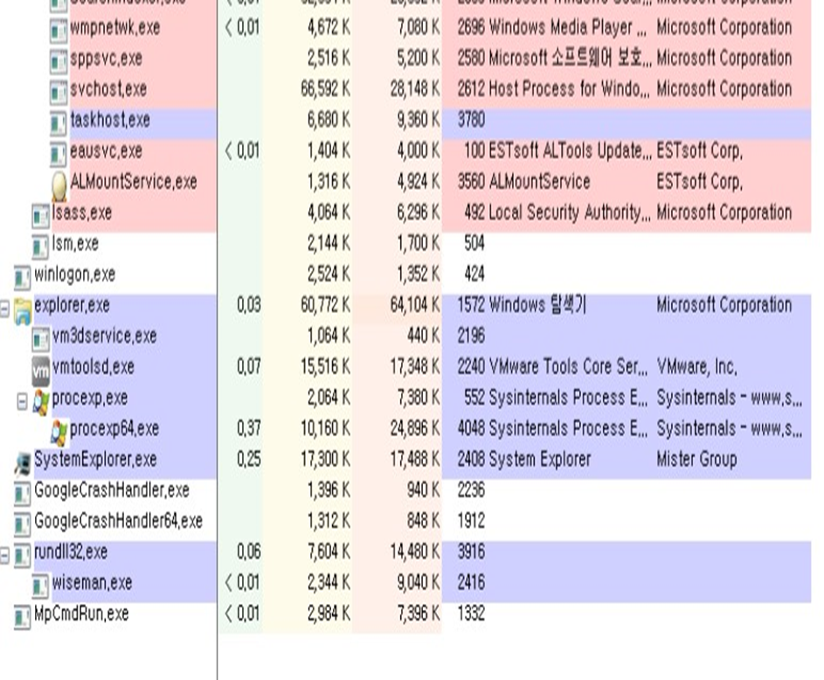
Task: Click the VMware, Inc. company cell
Action: pos(696,367)
